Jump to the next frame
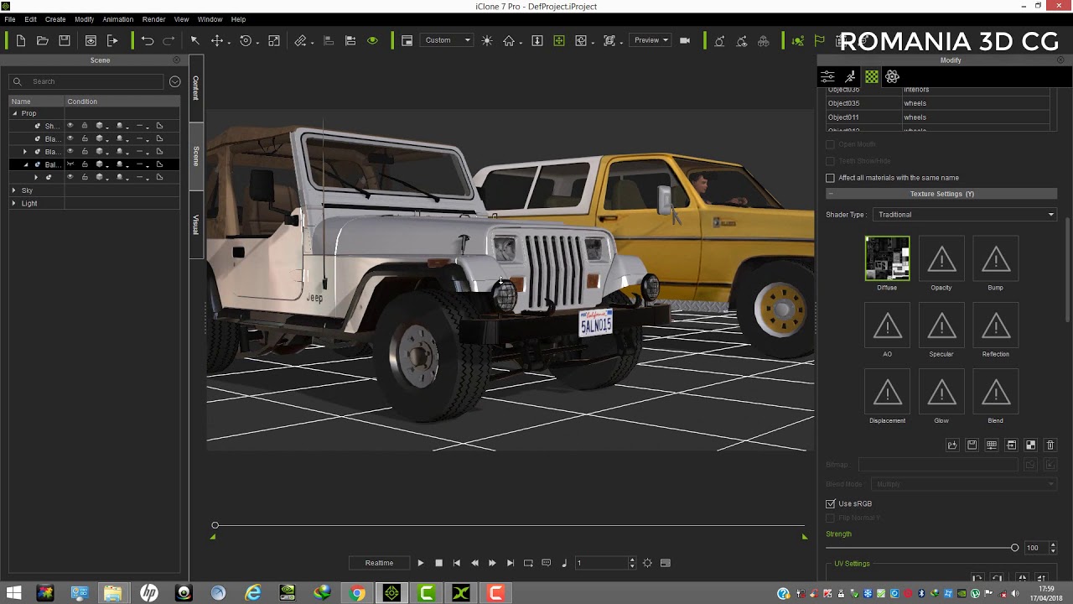The image size is (1073, 604). (x=492, y=563)
